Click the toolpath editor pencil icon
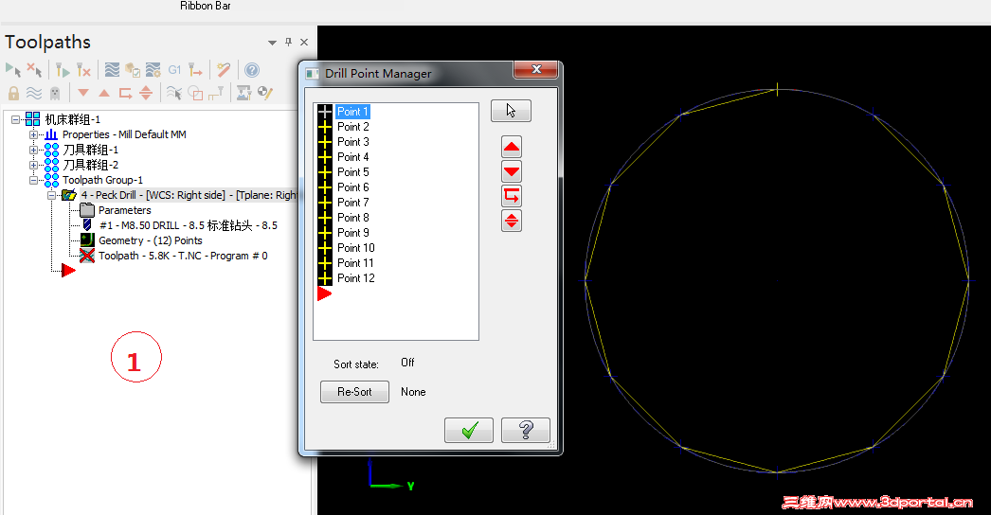This screenshot has width=991, height=515. (265, 93)
